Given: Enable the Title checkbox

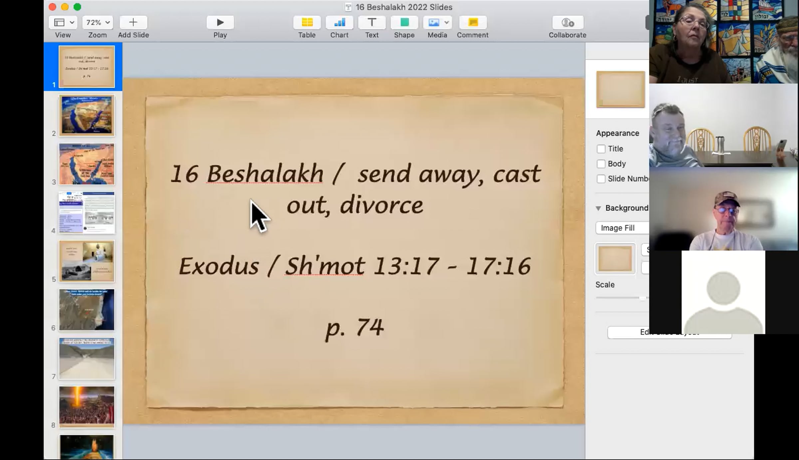Looking at the screenshot, I should click(601, 149).
